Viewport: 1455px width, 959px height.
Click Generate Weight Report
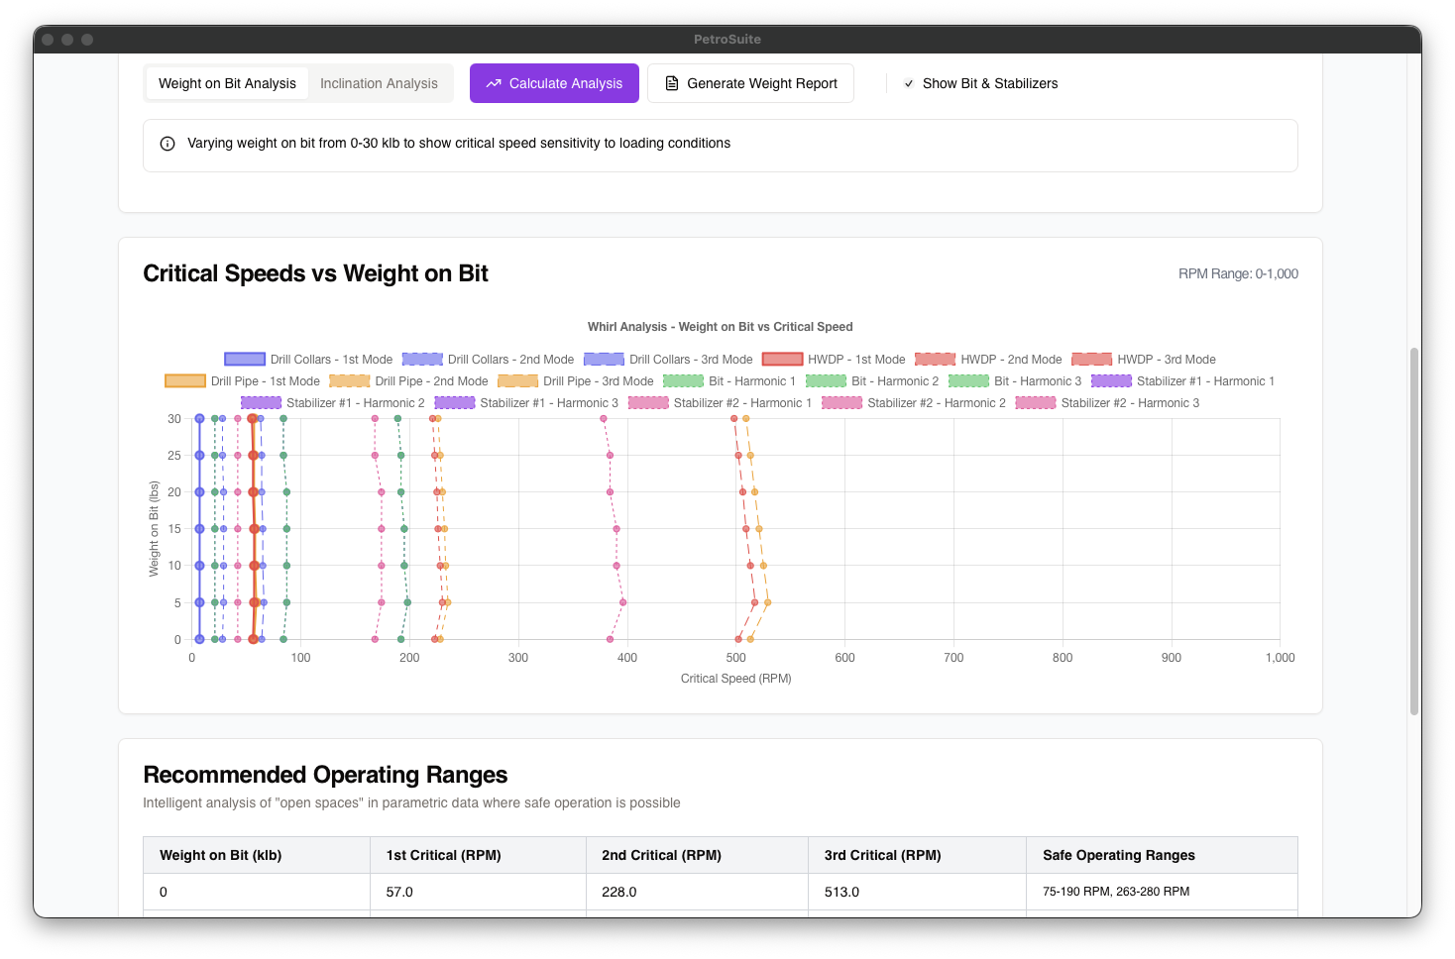tap(750, 83)
